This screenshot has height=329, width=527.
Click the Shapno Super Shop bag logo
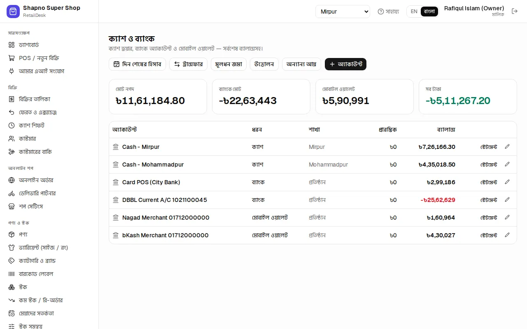tap(13, 12)
